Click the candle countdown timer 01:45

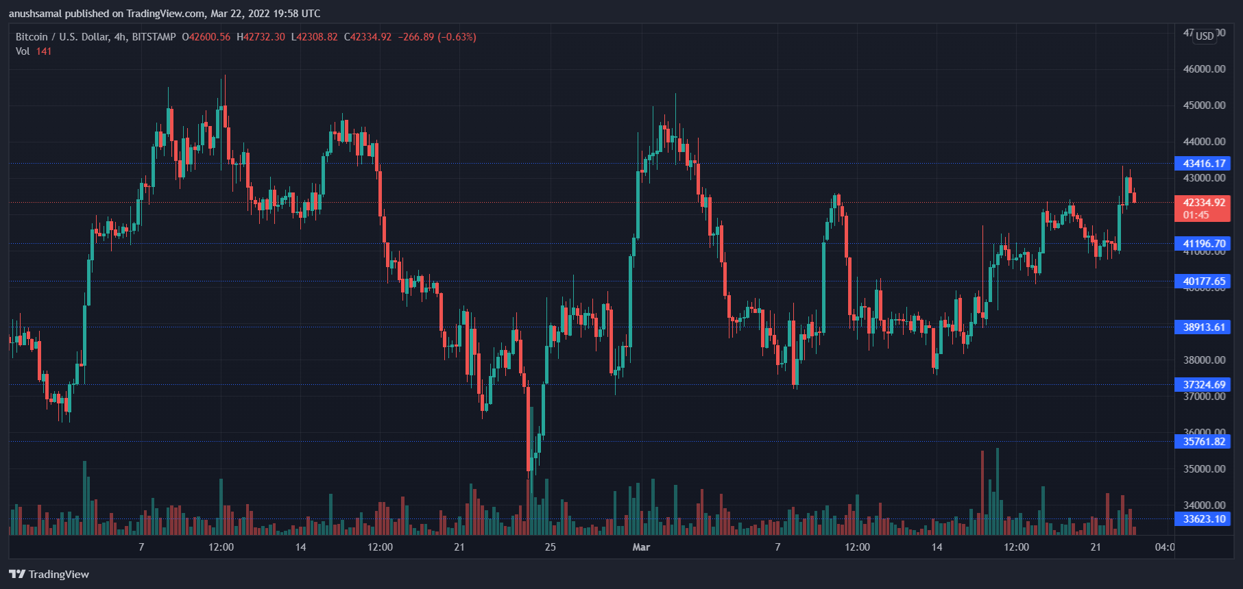(1196, 215)
